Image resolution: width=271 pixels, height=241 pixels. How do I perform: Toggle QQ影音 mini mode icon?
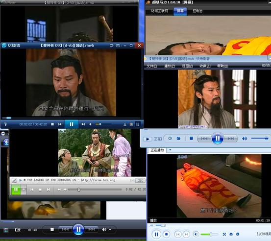coord(118,46)
